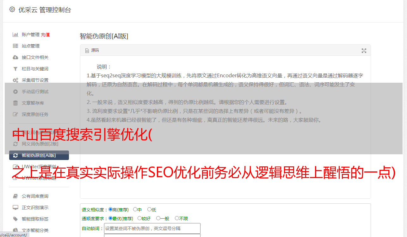Click the 自动锁词 input field

[x=152, y=228]
